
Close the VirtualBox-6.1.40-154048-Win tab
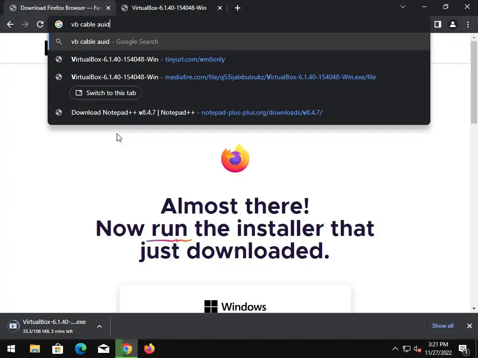[220, 8]
